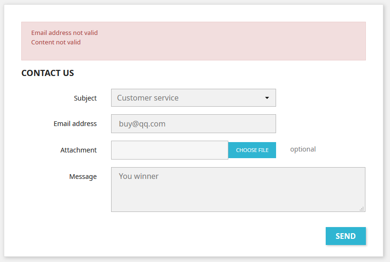390x262 pixels.
Task: Click the 'Customer service' selected value
Action: [148, 98]
